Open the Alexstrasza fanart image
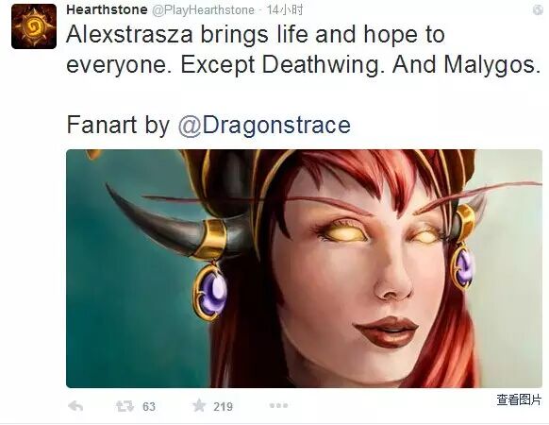Viewport: 549px width, 425px height. (x=304, y=268)
